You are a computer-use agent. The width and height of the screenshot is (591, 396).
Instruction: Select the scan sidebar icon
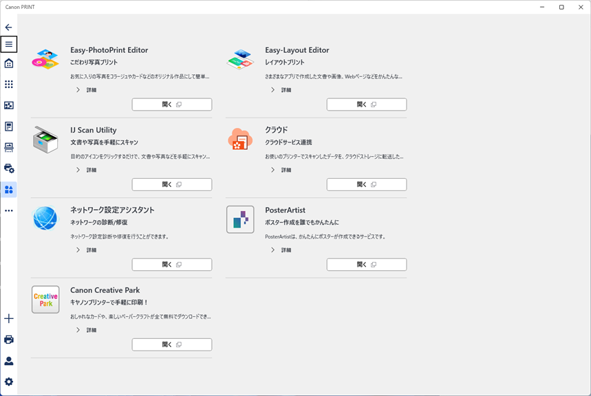(x=9, y=147)
